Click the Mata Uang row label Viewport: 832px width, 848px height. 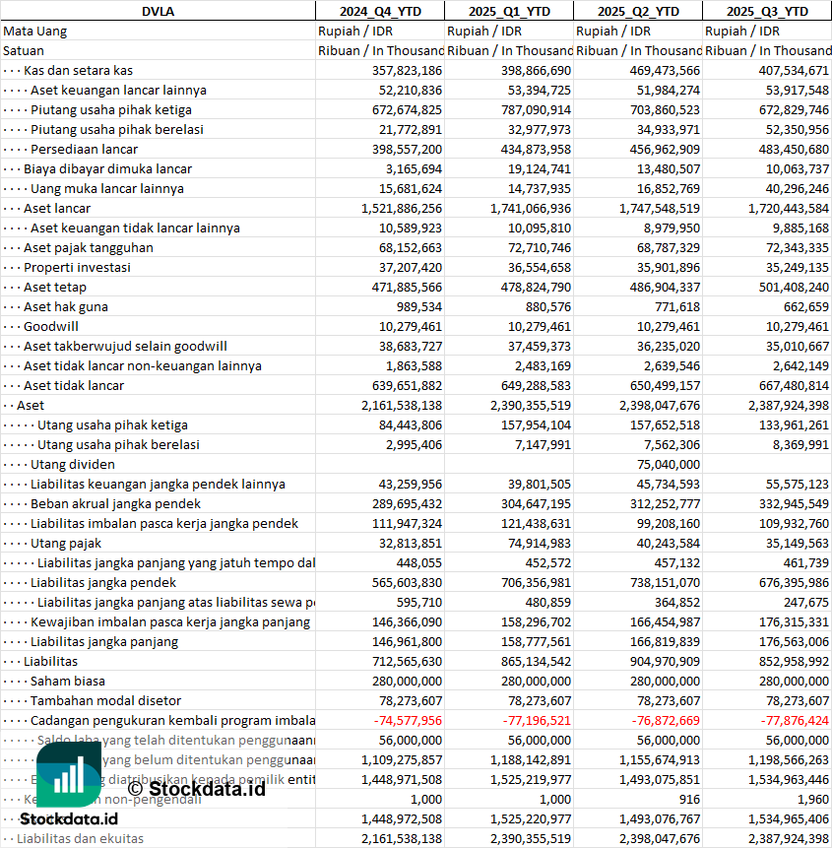pyautogui.click(x=35, y=32)
